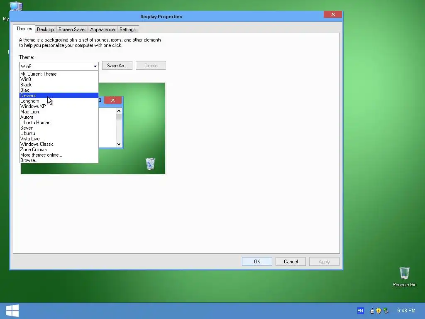Click the Theme combo box showing Win8

pos(59,66)
